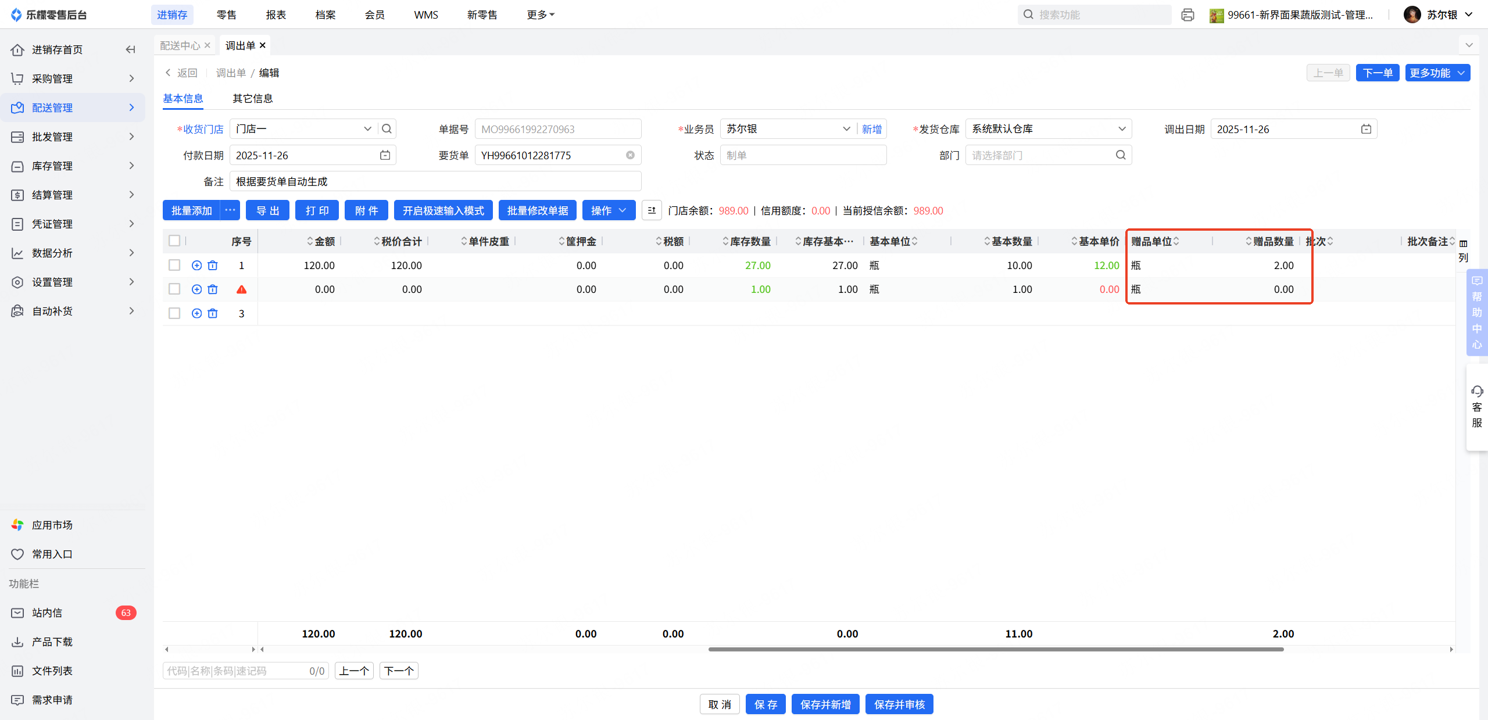Tick the select-all checkbox in the table header
1488x720 pixels.
[x=174, y=241]
